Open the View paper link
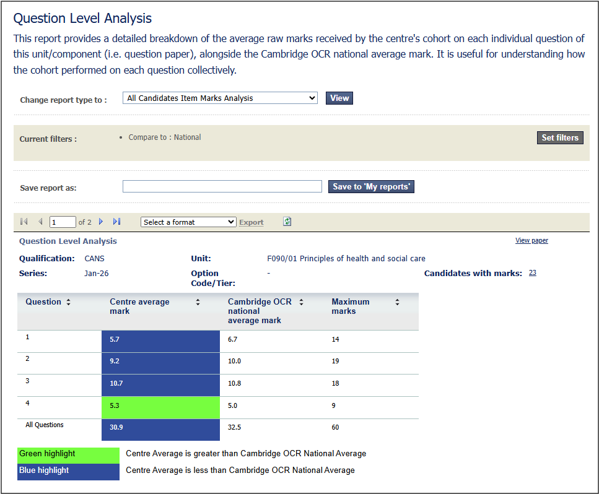 pos(531,240)
